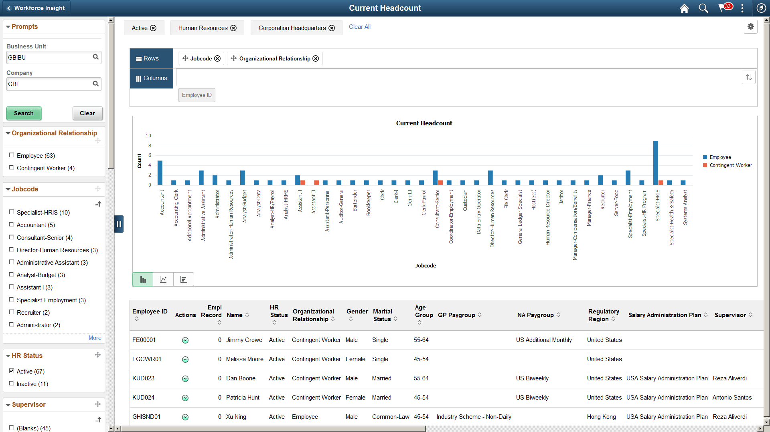Click the Search button
770x432 pixels.
pos(24,113)
